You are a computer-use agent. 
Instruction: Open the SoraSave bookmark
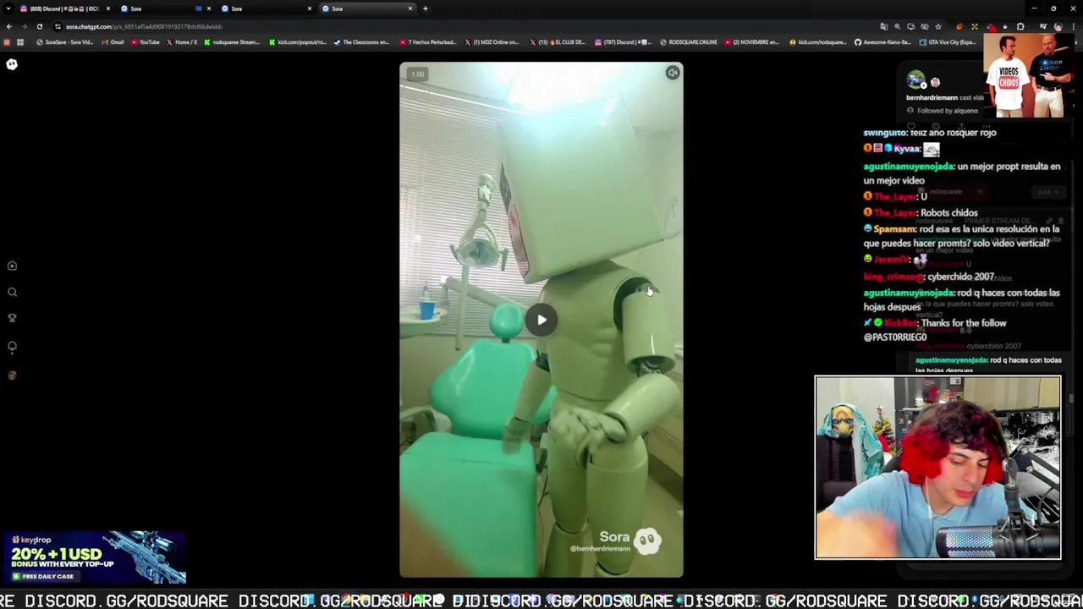coord(64,42)
